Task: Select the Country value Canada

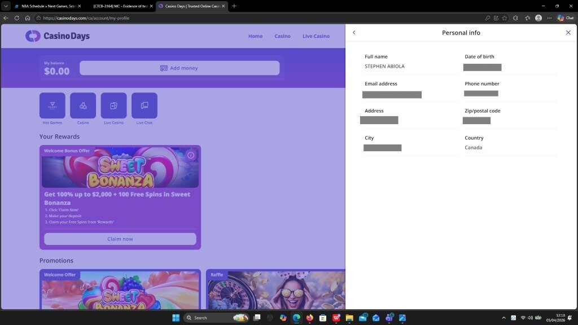Action: point(474,147)
